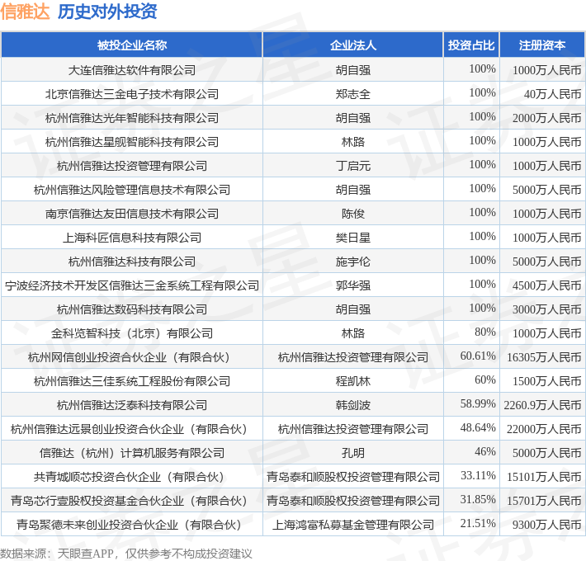Click the 信雅达 title text
Screen dimensions: 586x561
[x=25, y=12]
